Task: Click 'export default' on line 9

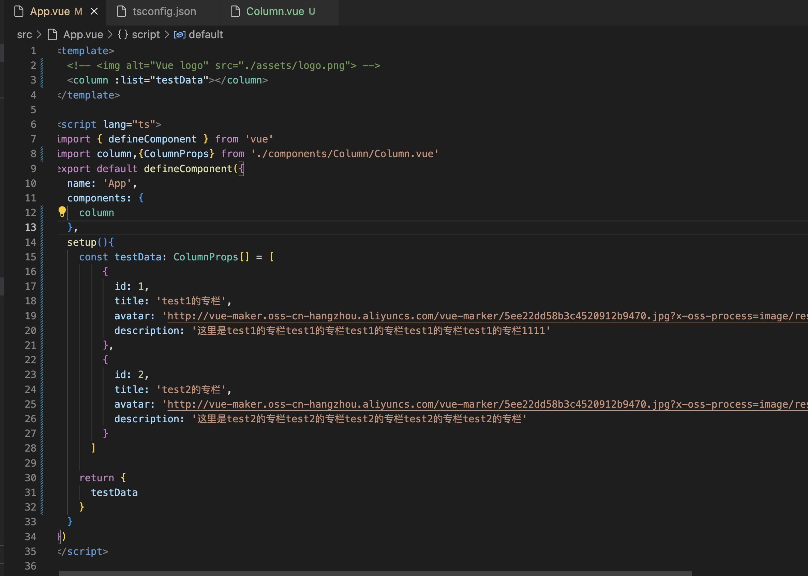Action: coord(98,169)
